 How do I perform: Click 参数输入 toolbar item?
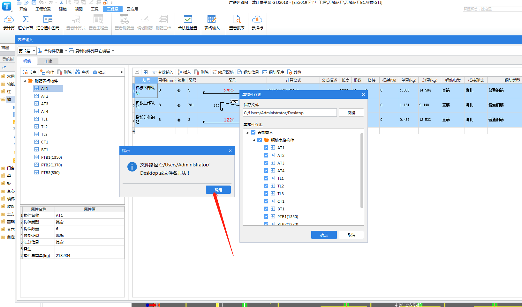pos(162,72)
